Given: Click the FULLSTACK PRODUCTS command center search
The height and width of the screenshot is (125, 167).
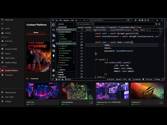Looking at the screenshot, I should coord(108,20).
